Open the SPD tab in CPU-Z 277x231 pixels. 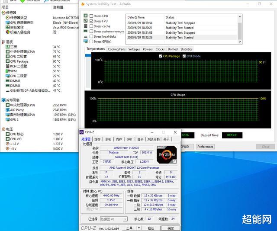[129, 139]
